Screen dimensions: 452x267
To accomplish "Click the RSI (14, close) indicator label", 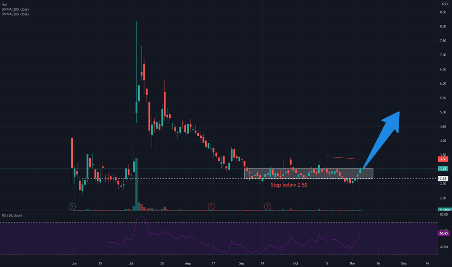I will 12,216.
